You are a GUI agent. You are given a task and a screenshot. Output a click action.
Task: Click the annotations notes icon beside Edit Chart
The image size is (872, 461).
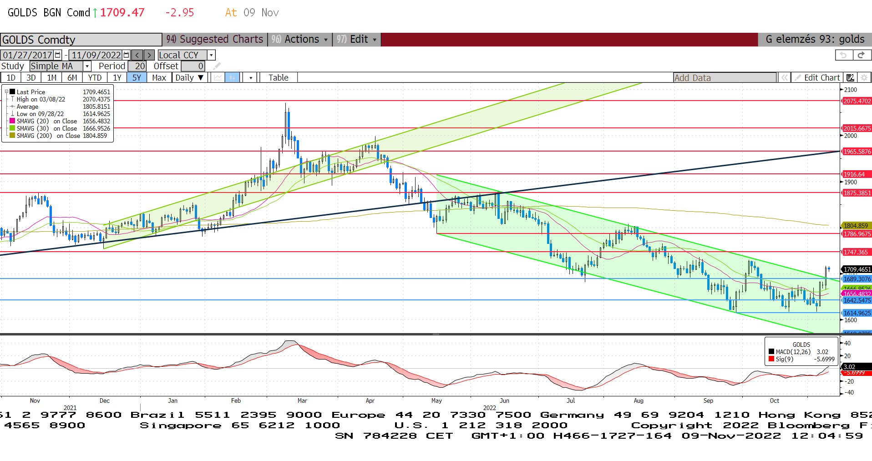(850, 78)
